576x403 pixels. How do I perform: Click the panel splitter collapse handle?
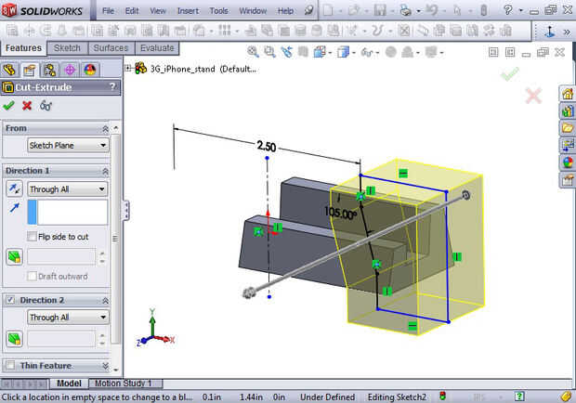(126, 210)
